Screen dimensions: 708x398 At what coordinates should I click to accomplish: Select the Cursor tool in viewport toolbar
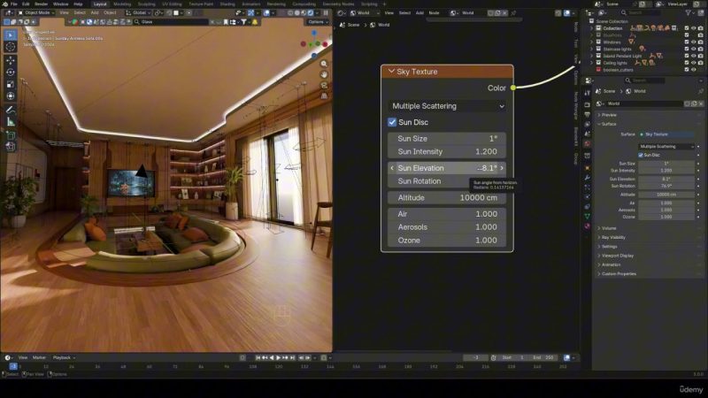point(11,47)
